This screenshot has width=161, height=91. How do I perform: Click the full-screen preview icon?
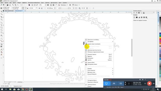pyautogui.click(x=48, y=5)
